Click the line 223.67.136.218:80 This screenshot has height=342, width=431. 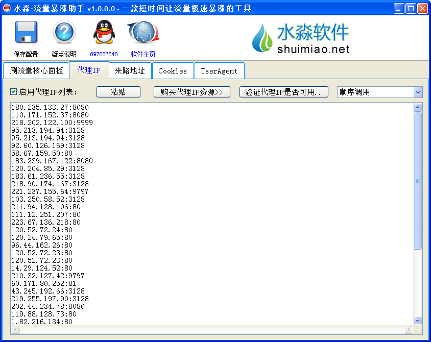[x=46, y=222]
